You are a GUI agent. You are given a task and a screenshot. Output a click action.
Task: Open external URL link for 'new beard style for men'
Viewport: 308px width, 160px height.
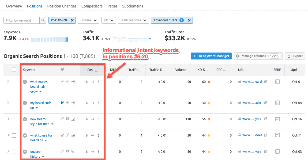click(x=265, y=119)
